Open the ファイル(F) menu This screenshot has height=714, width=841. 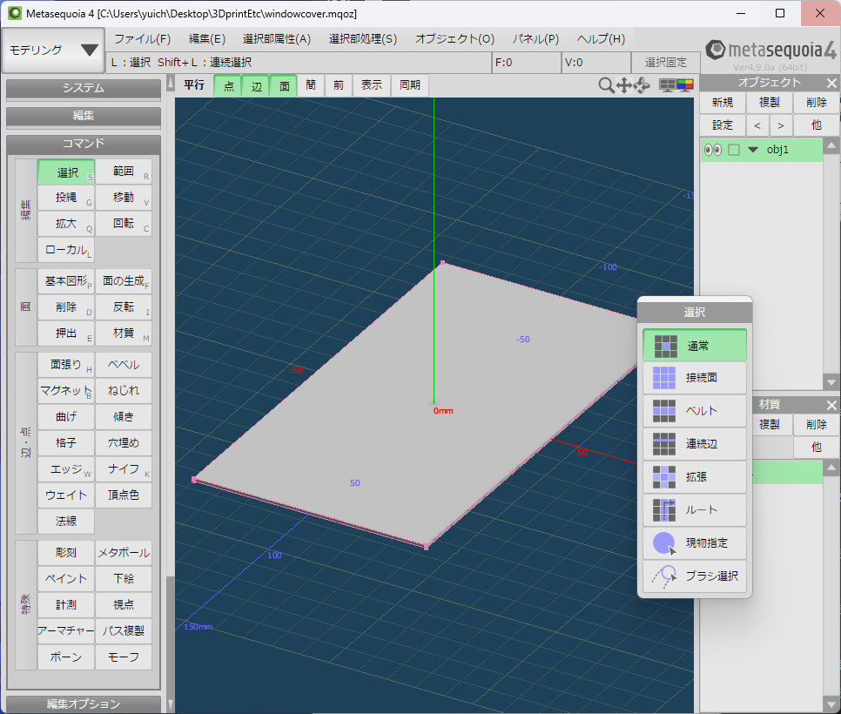(x=142, y=39)
